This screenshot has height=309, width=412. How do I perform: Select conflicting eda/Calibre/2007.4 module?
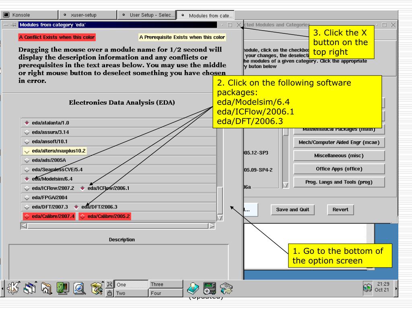coord(49,216)
